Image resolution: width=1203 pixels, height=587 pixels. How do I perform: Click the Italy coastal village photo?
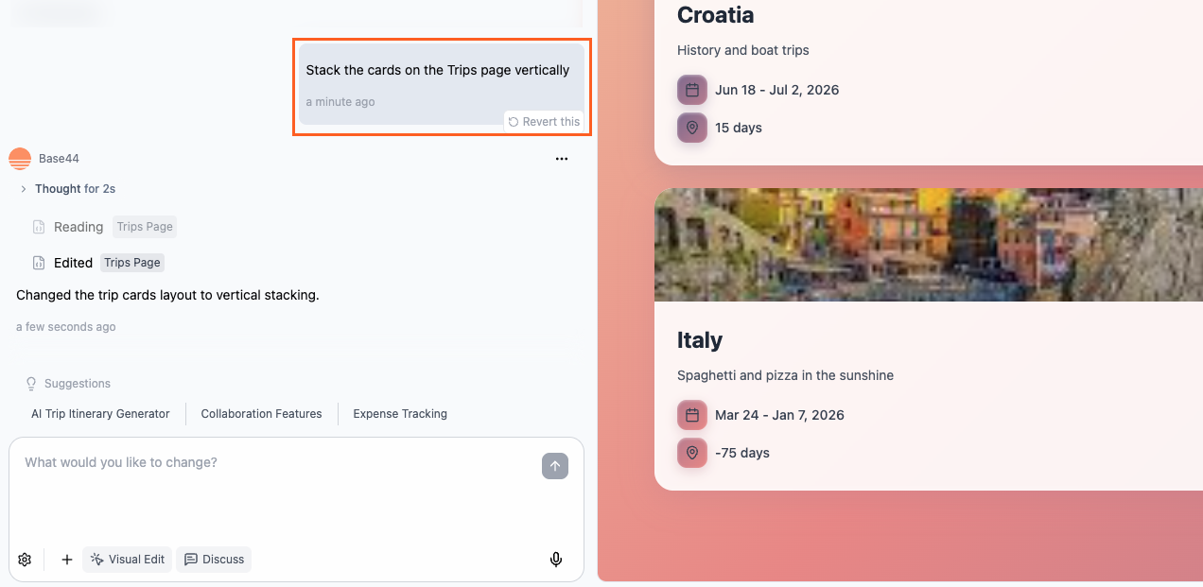click(928, 244)
